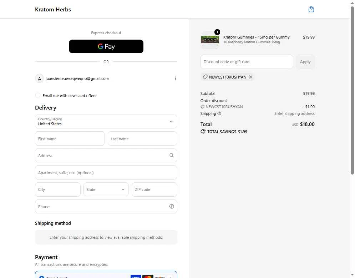
Task: Click the page vertical scrollbar
Action: 352,91
